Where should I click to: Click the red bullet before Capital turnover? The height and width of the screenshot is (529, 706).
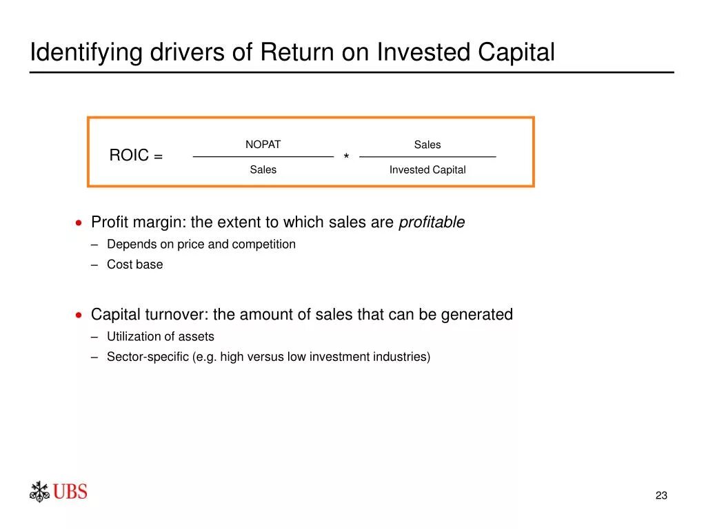tap(79, 315)
